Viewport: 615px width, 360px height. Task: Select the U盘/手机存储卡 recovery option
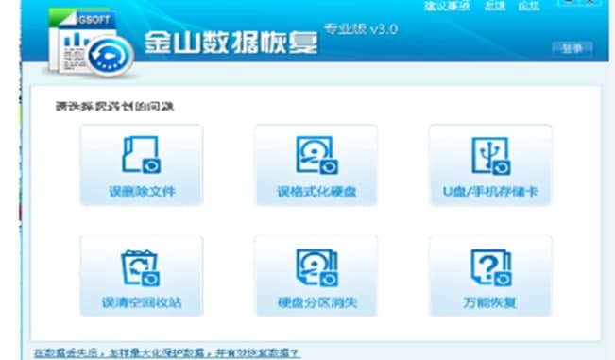pyautogui.click(x=490, y=165)
